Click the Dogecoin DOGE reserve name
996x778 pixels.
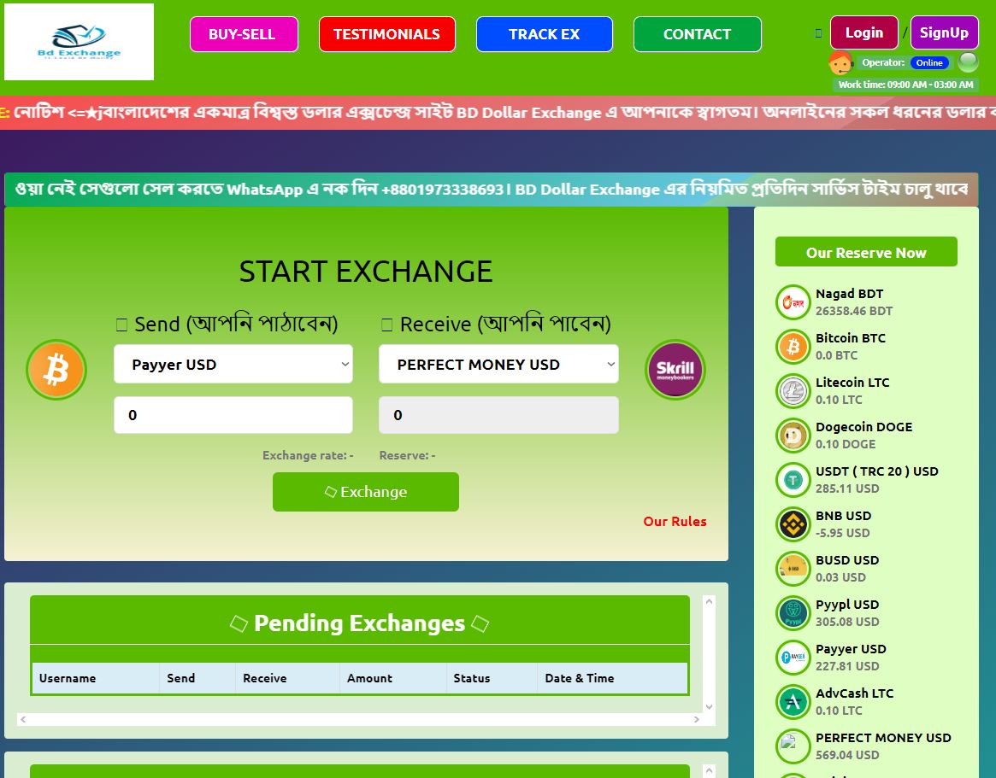point(863,427)
